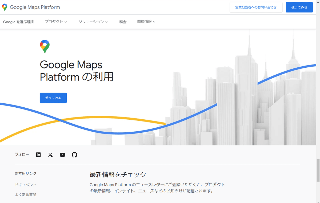Click the 最新情報をチェック heading
The image size is (320, 203).
[118, 174]
